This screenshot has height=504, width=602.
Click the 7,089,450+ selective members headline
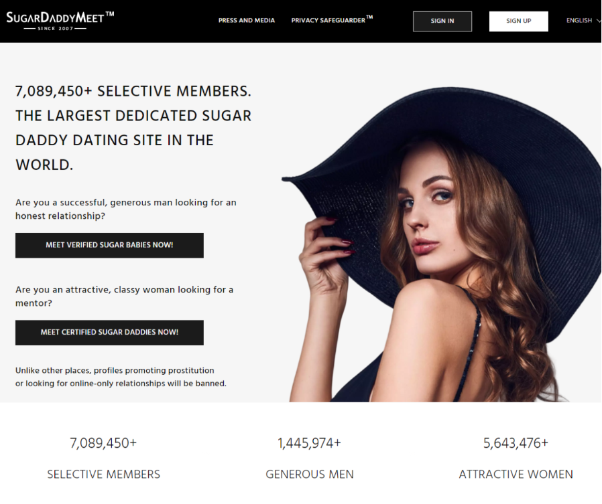click(133, 128)
